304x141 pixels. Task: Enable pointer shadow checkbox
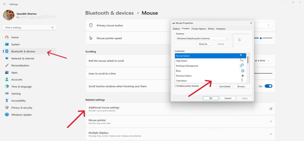click(176, 86)
